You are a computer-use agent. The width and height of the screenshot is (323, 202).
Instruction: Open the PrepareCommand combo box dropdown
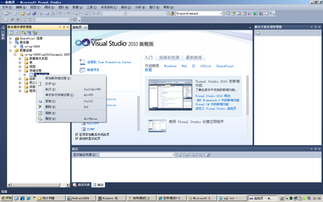click(221, 14)
